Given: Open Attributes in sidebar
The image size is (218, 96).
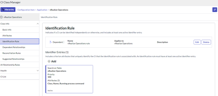Looking at the screenshot, I should pyautogui.click(x=20, y=35).
